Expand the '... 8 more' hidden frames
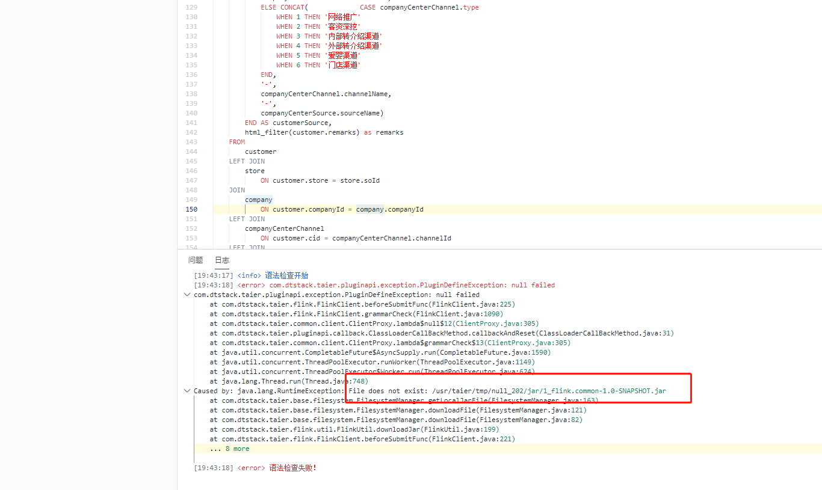 tap(229, 448)
